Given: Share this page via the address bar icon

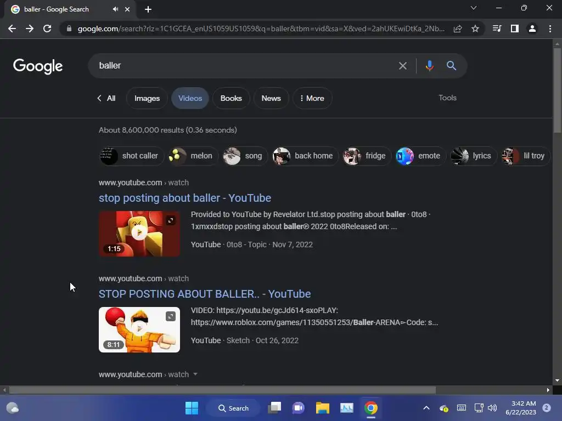Looking at the screenshot, I should click(458, 29).
